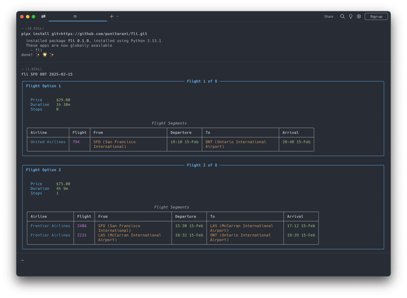407x298 pixels.
Task: Click the pipx install command line
Action: click(x=84, y=34)
